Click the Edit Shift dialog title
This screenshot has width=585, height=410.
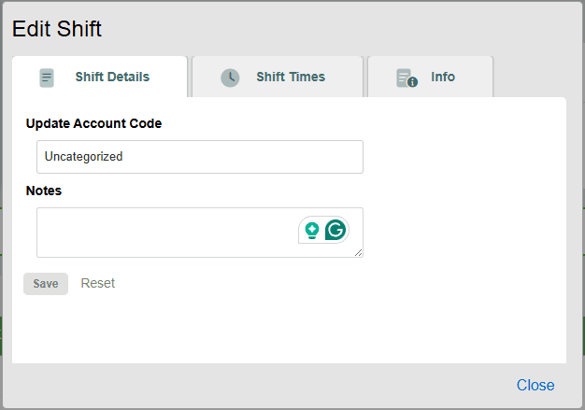[57, 29]
